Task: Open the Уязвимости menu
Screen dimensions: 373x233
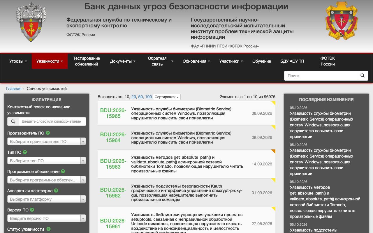Action: 50,61
